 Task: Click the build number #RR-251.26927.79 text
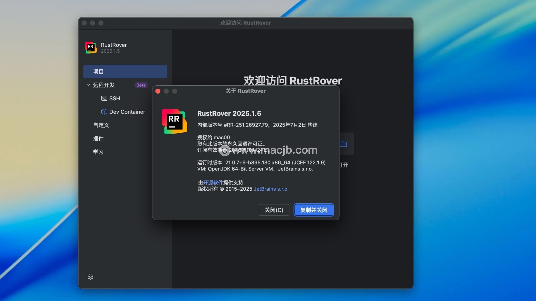[x=246, y=125]
